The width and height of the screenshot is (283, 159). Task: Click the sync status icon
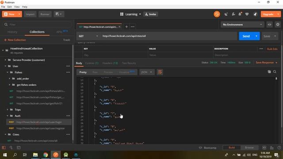(217, 14)
